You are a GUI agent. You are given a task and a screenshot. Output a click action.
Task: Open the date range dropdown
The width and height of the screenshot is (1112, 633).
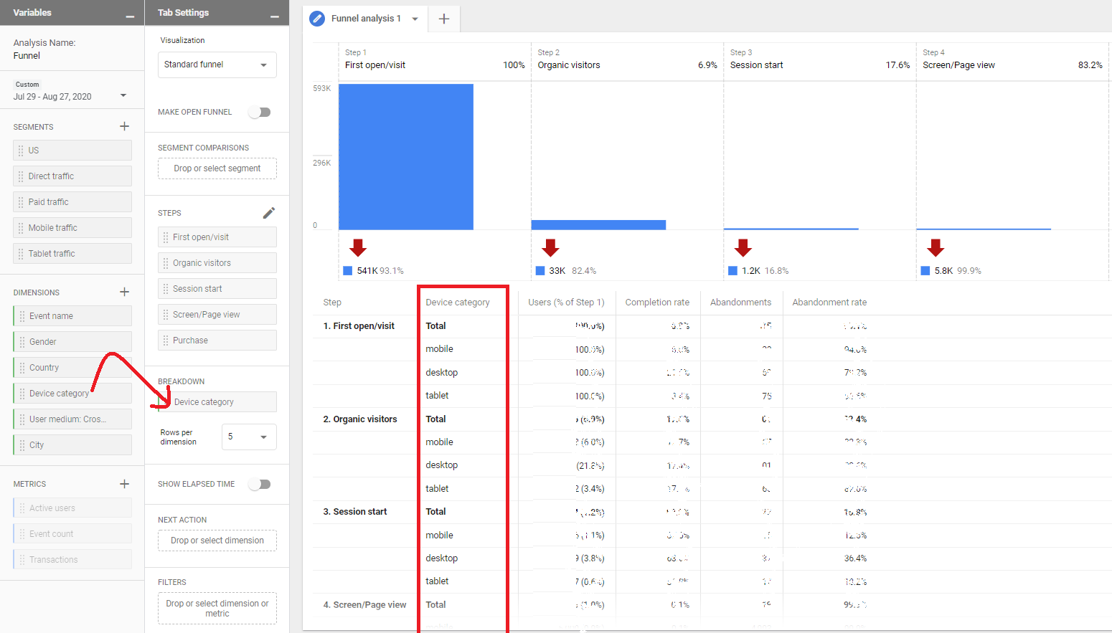123,96
